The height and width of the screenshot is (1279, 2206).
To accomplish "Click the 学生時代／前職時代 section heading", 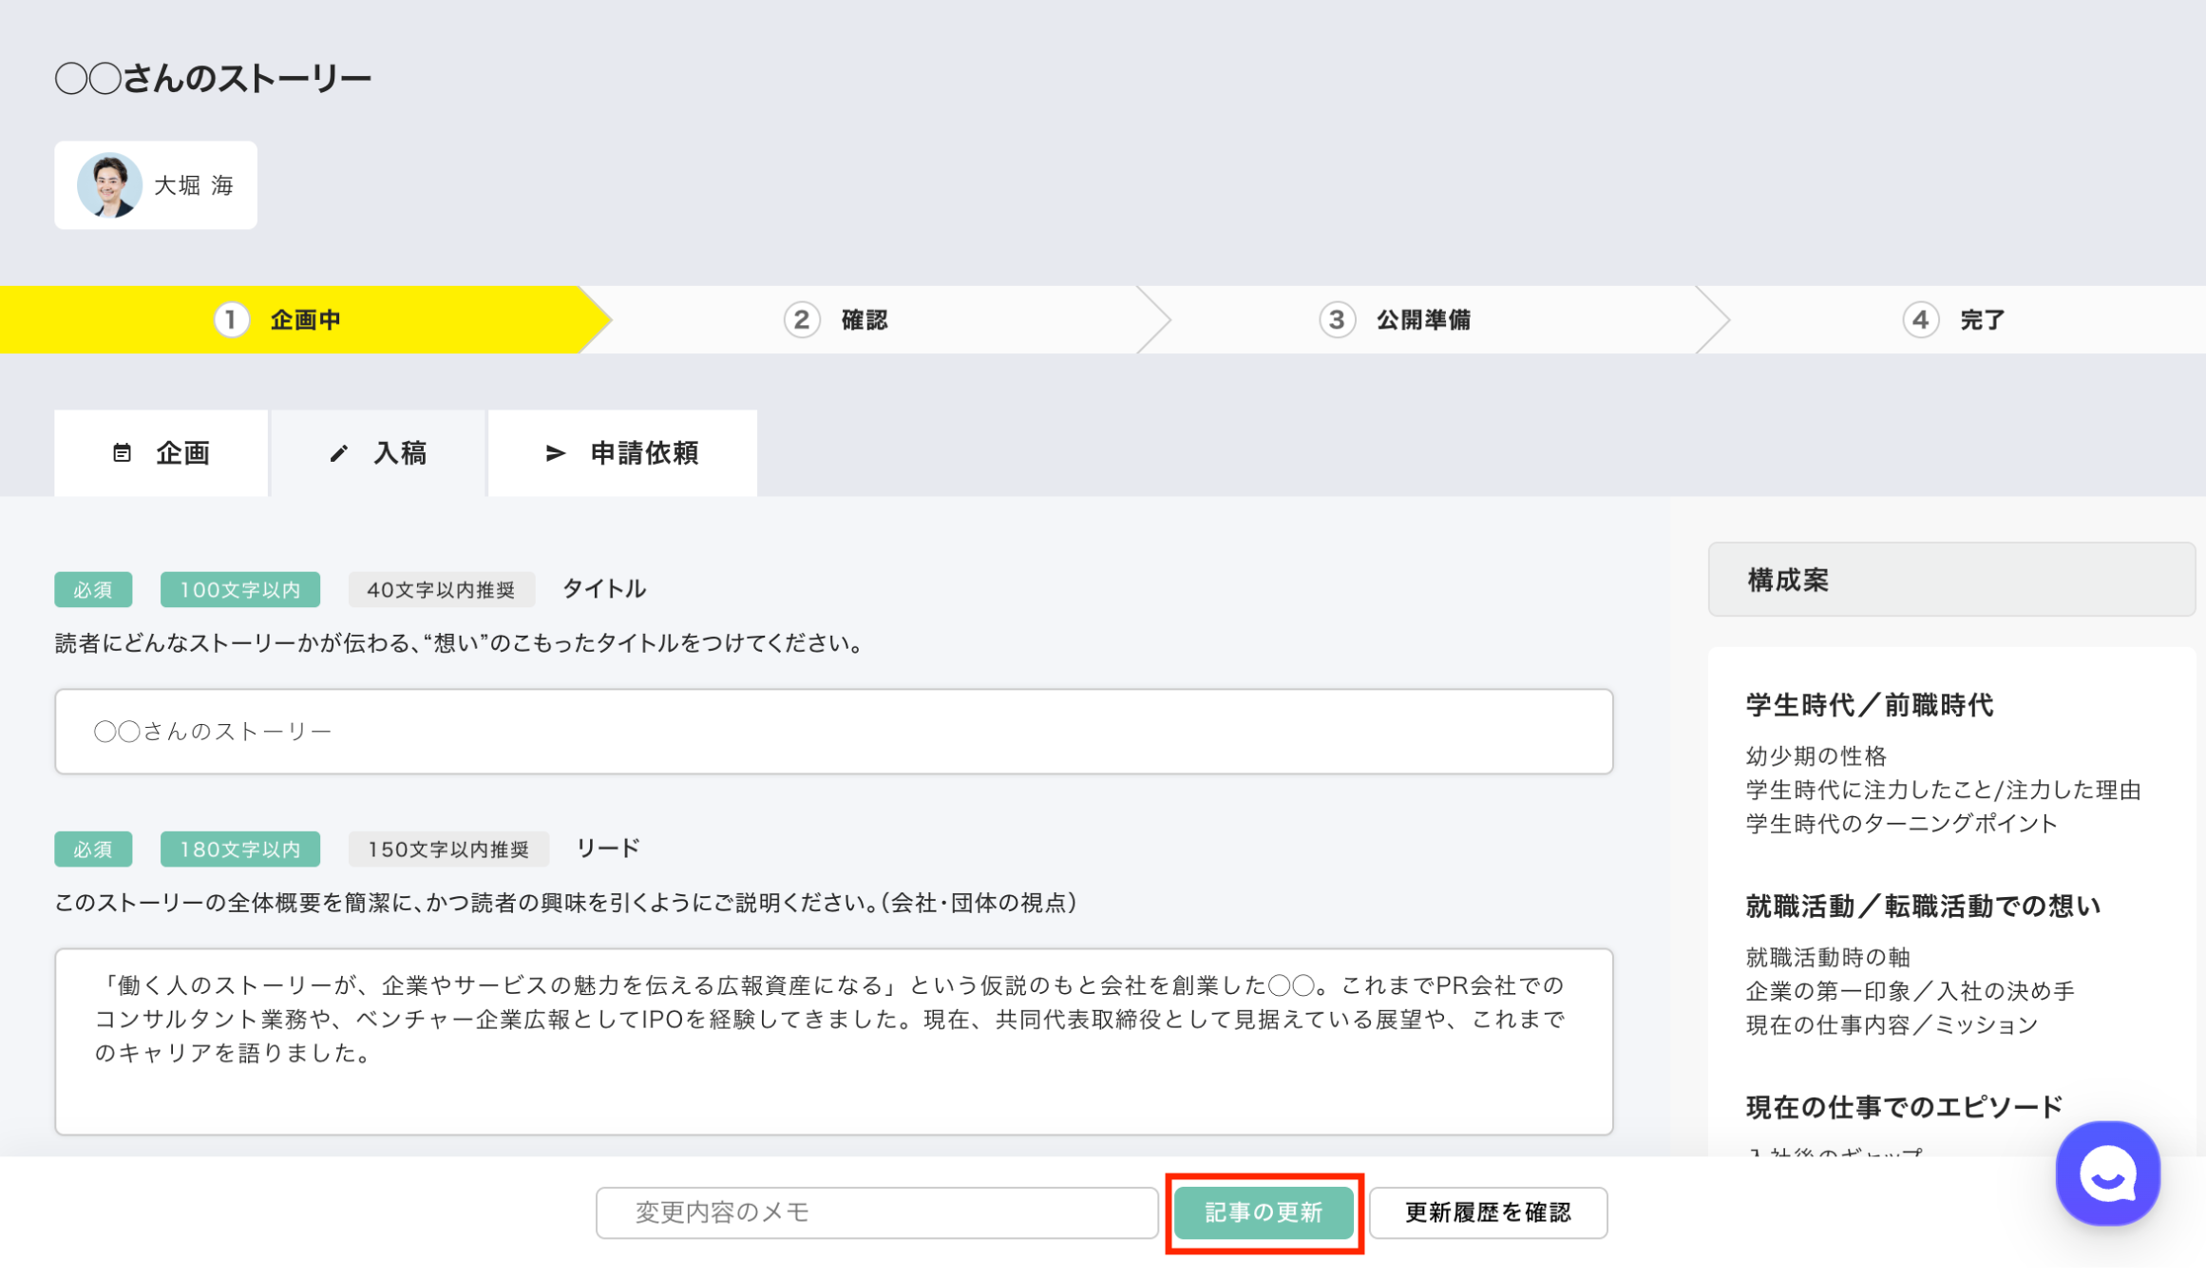I will (x=1869, y=705).
